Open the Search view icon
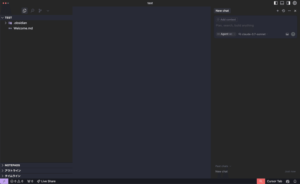Image resolution: width=300 pixels, height=184 pixels. [32, 11]
